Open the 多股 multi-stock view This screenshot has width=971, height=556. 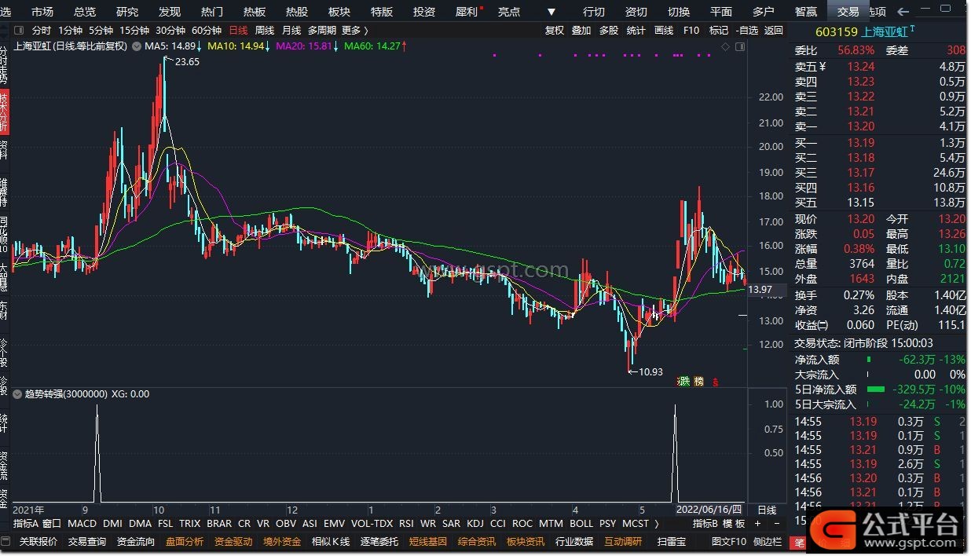tap(609, 30)
